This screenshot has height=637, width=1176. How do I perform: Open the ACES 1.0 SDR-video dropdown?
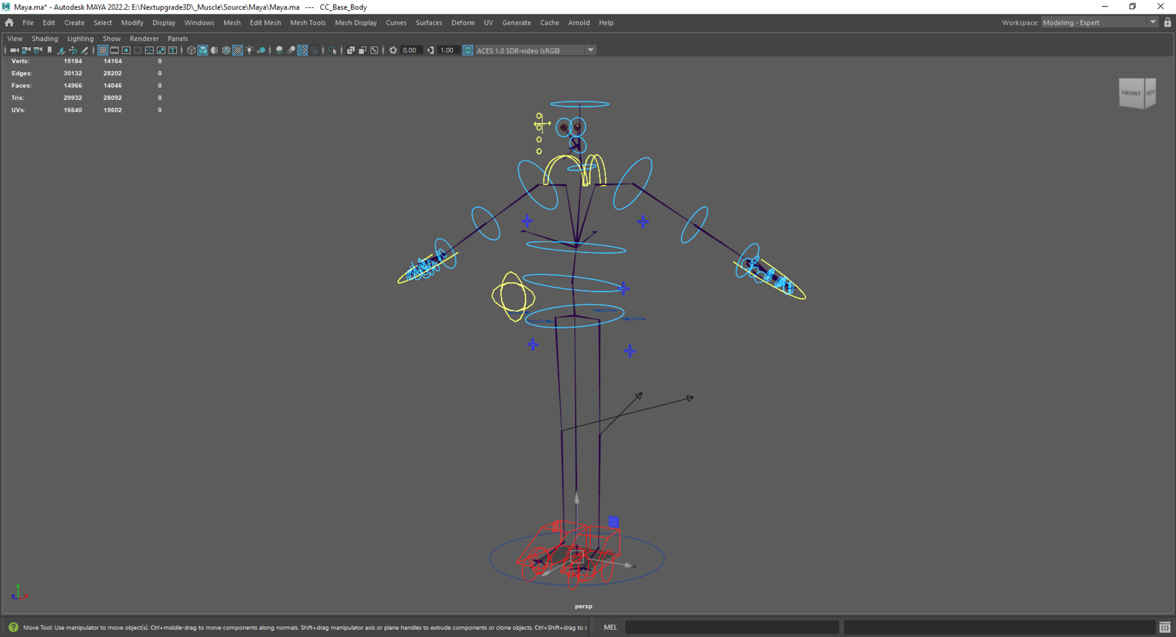[x=591, y=50]
